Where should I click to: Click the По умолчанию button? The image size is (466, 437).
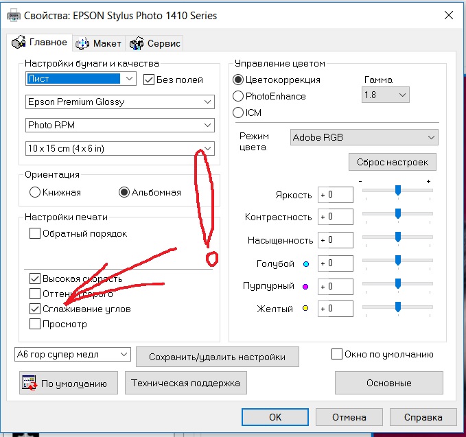[x=69, y=383]
